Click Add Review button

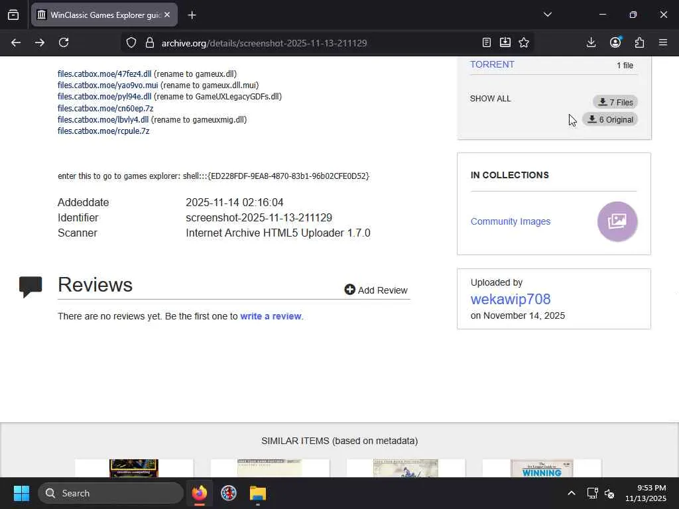coord(376,290)
